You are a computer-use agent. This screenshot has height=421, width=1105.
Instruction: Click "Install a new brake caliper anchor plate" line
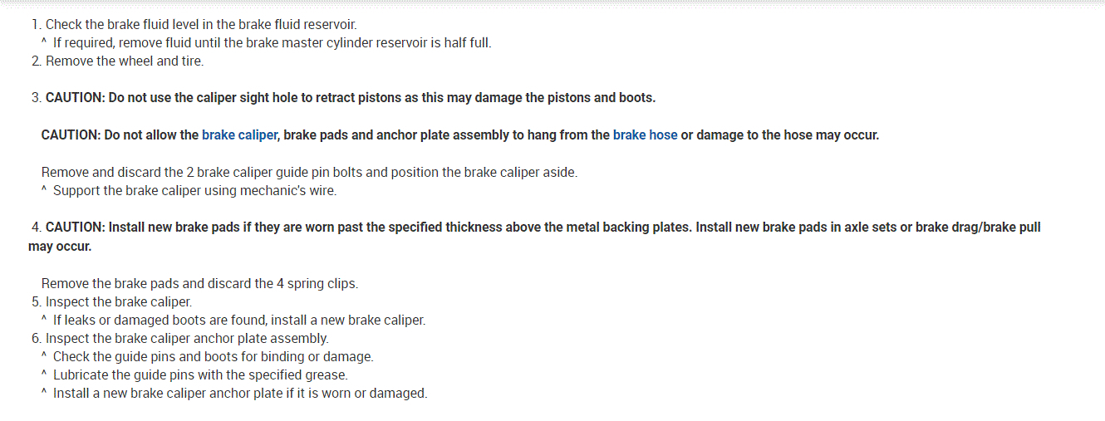[x=240, y=394]
